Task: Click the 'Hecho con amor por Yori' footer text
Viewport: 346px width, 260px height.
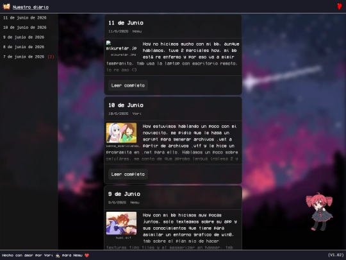Action: point(28,256)
